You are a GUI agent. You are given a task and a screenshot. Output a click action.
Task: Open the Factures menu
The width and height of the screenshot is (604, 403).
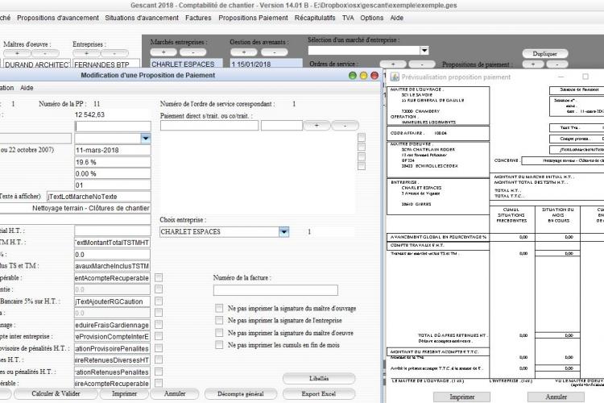(x=198, y=18)
